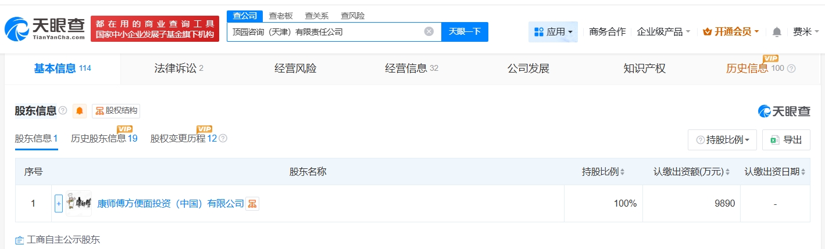Open 康师傅方便面投资(中国)有限公司 link
The width and height of the screenshot is (825, 249).
coord(170,204)
